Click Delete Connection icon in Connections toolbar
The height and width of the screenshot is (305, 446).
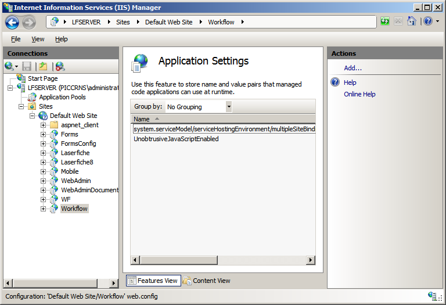[60, 66]
